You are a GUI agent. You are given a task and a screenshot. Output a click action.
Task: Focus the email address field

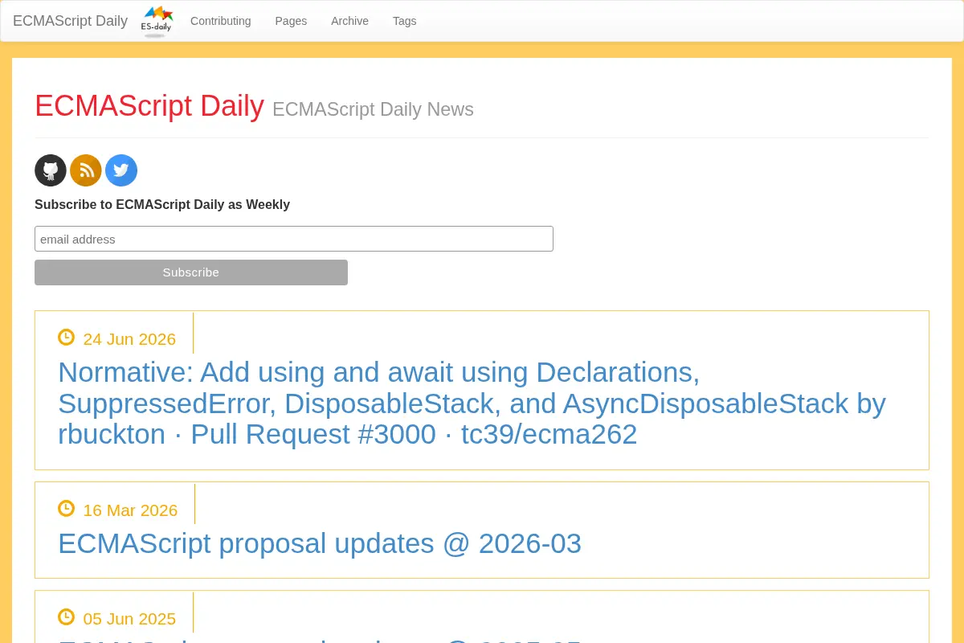294,239
